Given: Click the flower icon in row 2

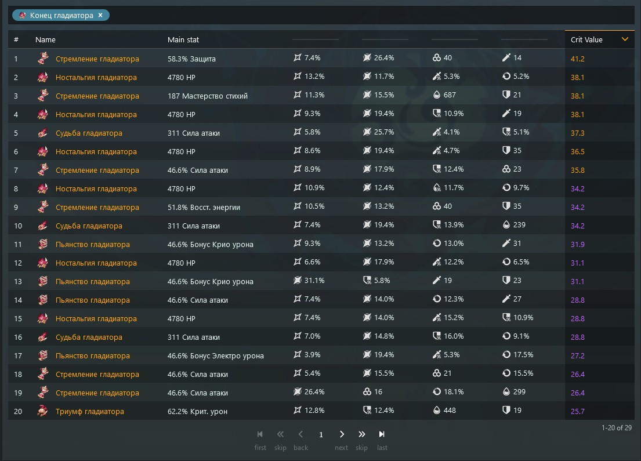Looking at the screenshot, I should (43, 77).
